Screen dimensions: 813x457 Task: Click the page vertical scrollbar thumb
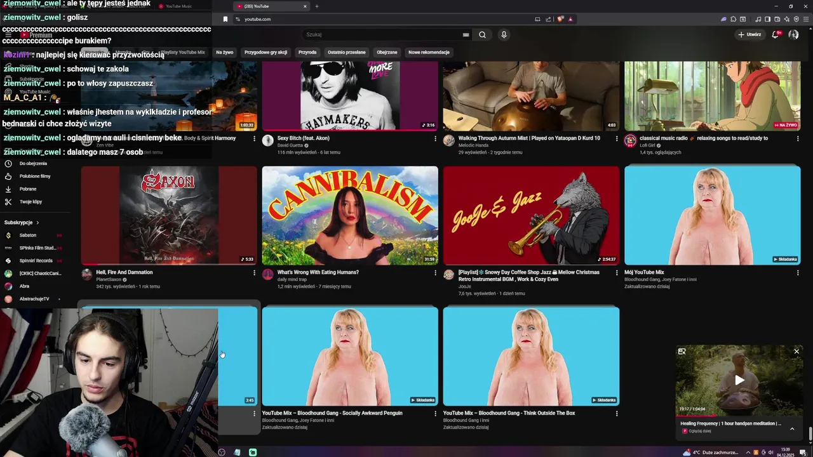[810, 434]
